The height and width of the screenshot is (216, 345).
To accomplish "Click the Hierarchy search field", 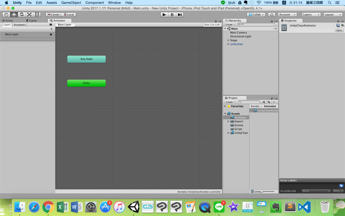I will pos(256,24).
